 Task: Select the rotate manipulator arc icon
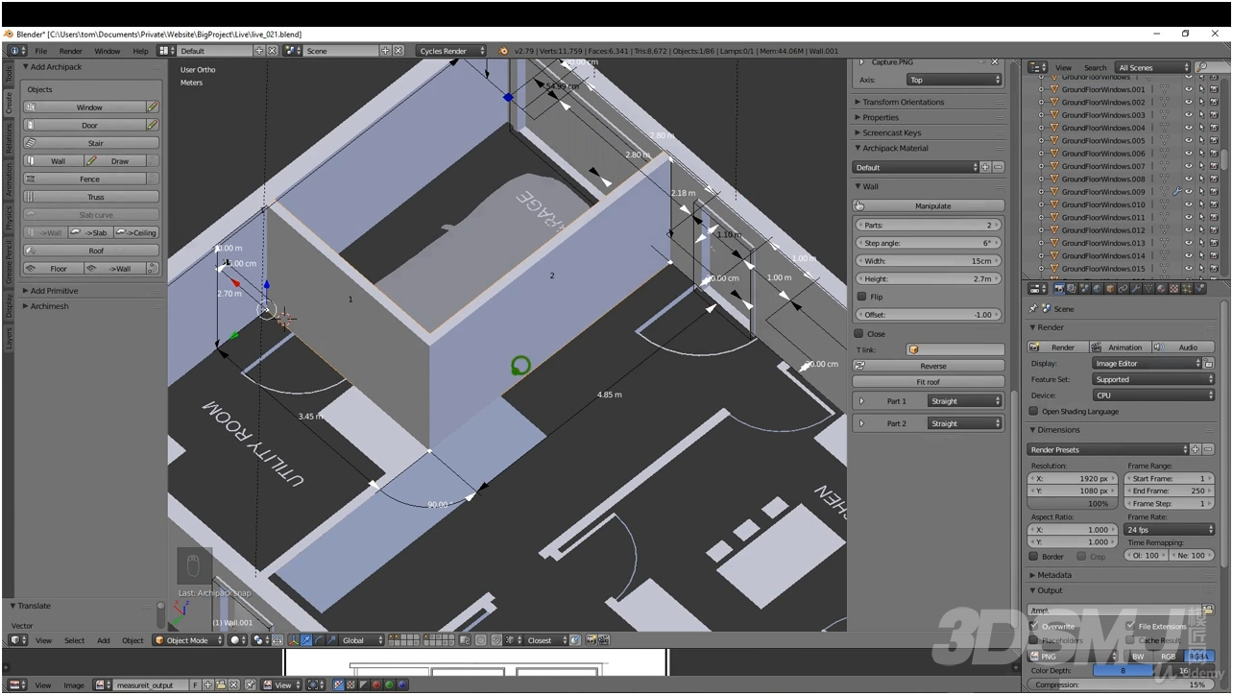[320, 640]
